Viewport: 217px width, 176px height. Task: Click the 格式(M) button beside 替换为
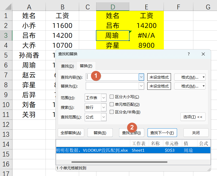pos(190,86)
